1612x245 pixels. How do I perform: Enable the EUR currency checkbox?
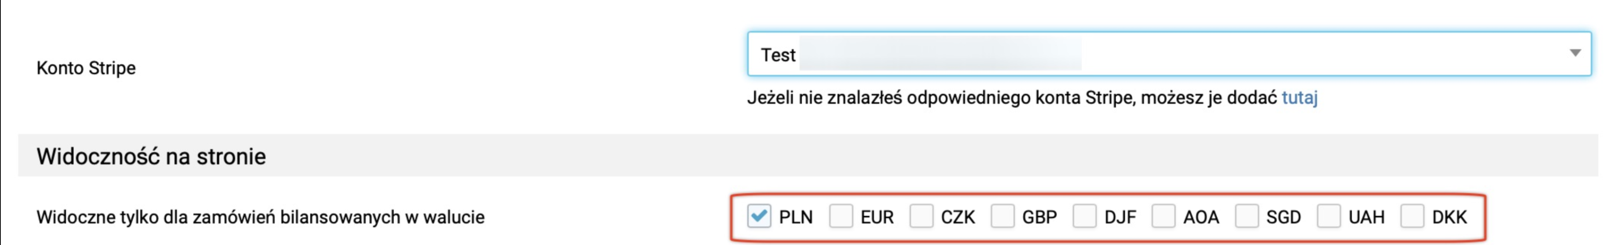[841, 216]
